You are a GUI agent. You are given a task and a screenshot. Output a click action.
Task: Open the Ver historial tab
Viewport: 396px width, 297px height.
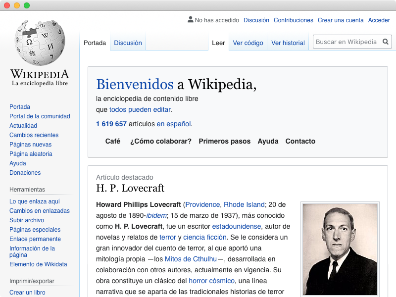288,43
